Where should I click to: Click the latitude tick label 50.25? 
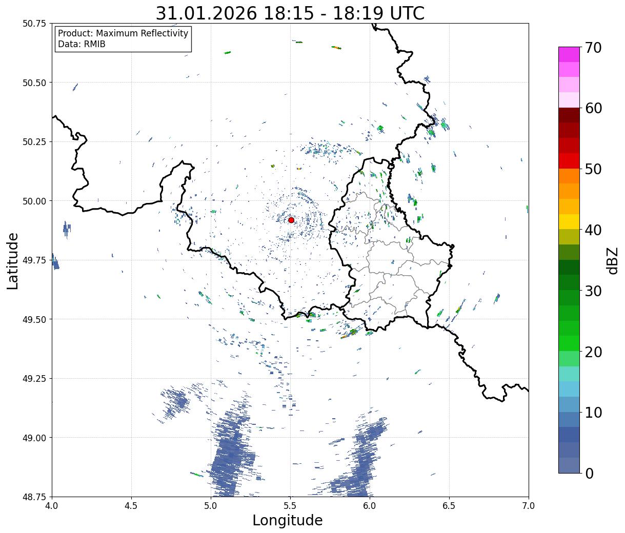pos(34,142)
